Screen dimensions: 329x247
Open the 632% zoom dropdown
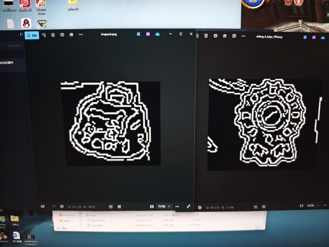[x=313, y=205]
